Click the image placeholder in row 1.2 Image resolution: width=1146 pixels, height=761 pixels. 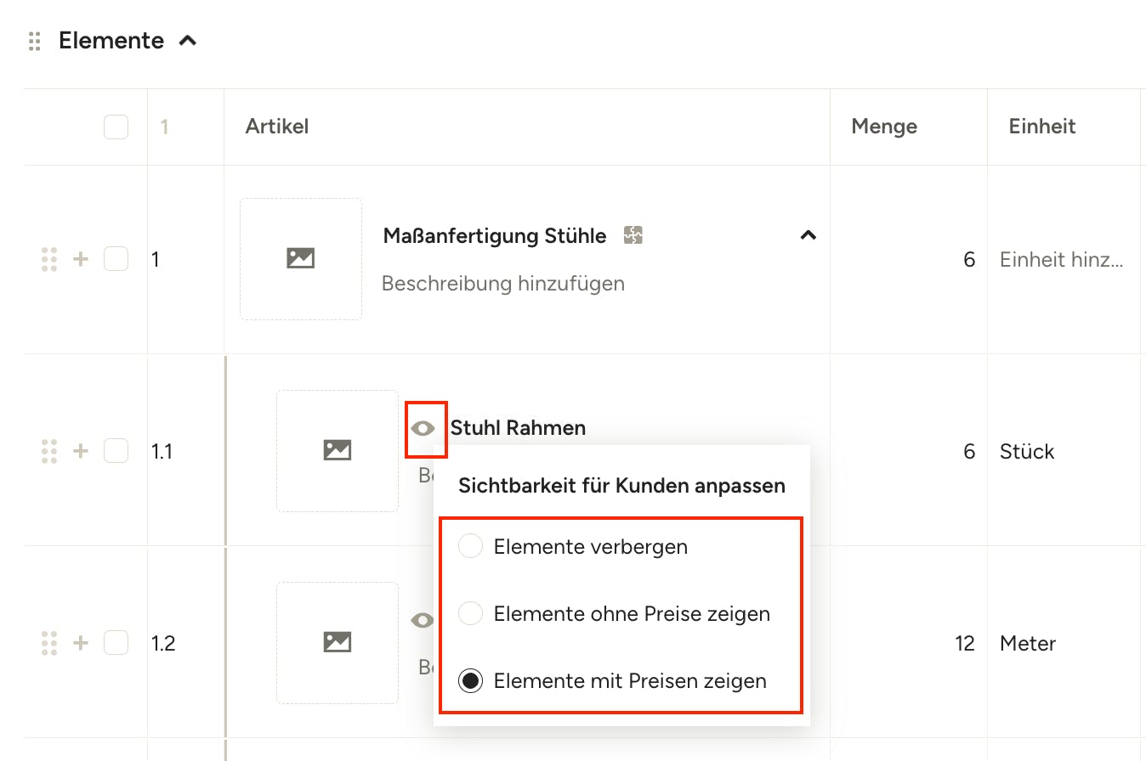[x=338, y=643]
